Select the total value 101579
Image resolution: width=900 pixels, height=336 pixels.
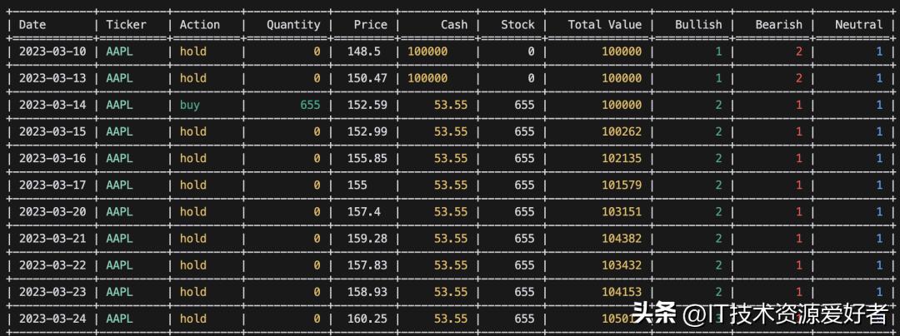click(621, 185)
